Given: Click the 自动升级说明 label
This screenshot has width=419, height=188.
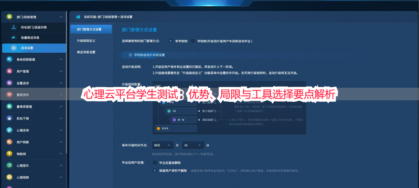Looking at the screenshot, I should (132, 67).
